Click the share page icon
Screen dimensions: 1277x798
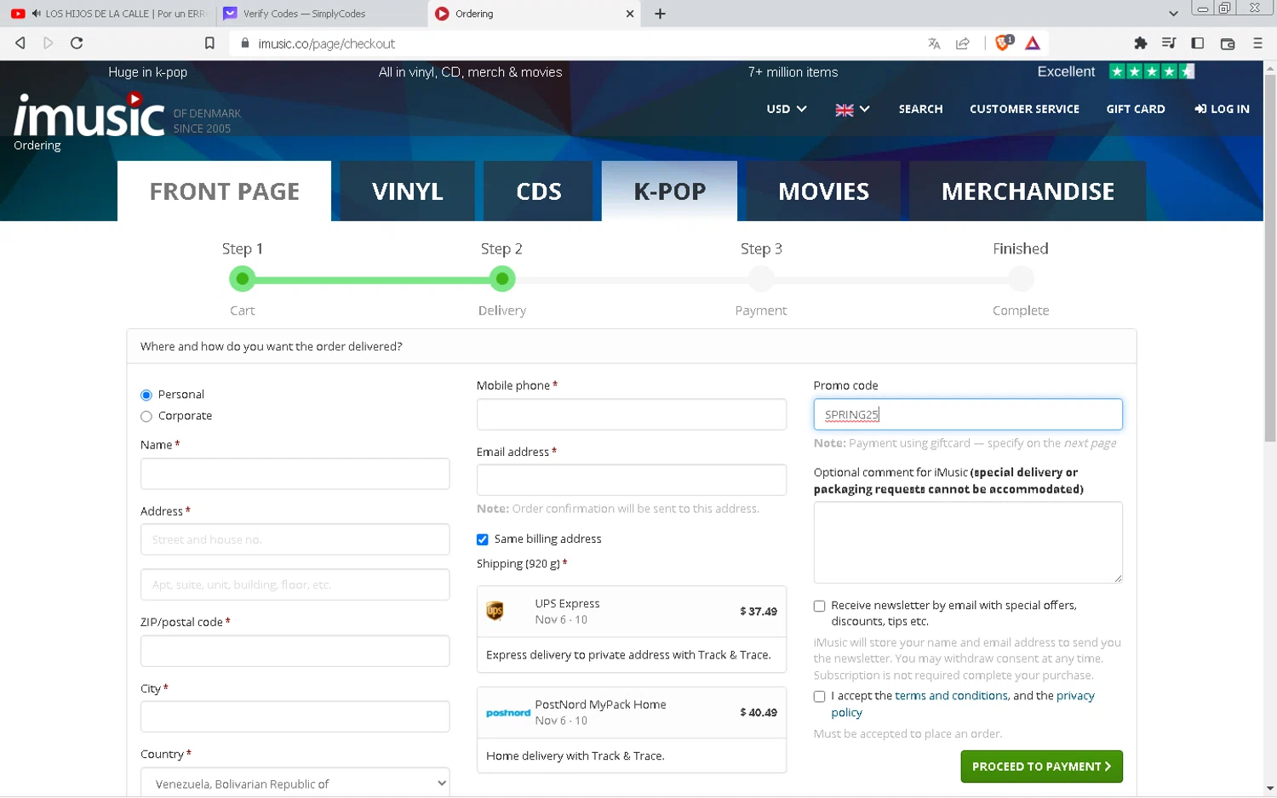[x=963, y=43]
